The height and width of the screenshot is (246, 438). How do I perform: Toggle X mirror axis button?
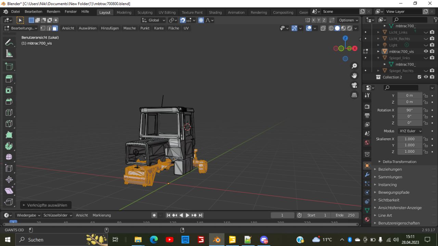click(x=313, y=20)
